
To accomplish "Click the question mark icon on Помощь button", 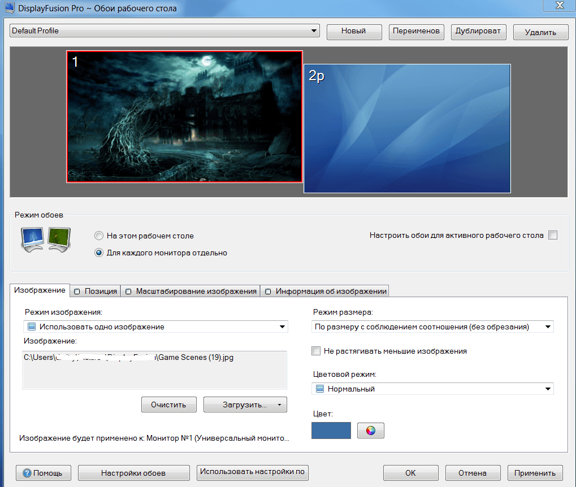I will [28, 473].
